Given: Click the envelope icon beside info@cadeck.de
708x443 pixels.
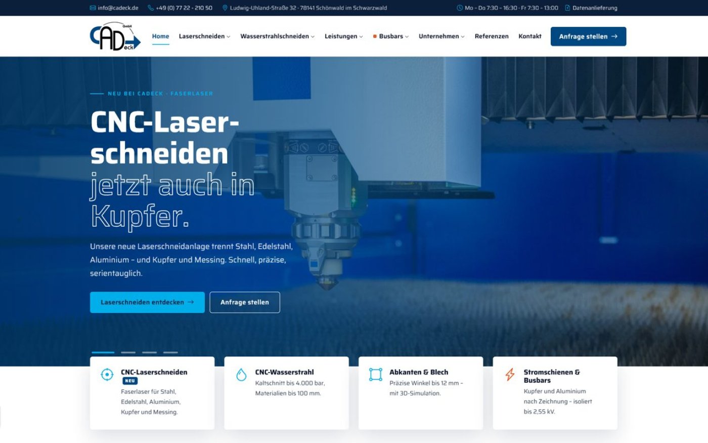Looking at the screenshot, I should click(93, 8).
